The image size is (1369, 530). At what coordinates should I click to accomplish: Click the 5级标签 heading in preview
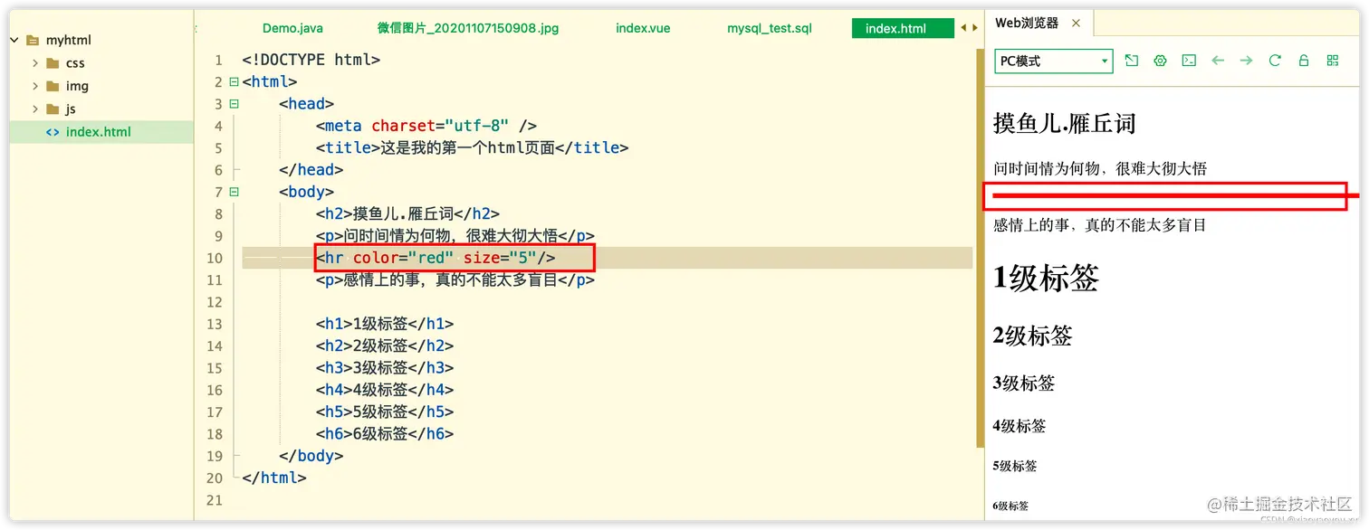coord(1015,467)
